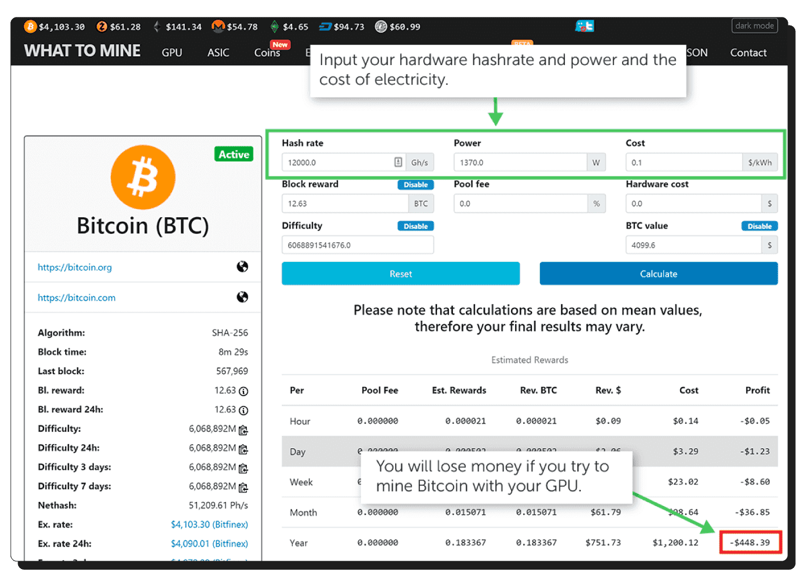Click globe icon next to bitcoin.com

[x=242, y=297]
